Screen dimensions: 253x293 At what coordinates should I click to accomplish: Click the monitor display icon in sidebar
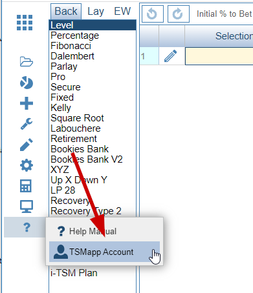click(x=27, y=207)
